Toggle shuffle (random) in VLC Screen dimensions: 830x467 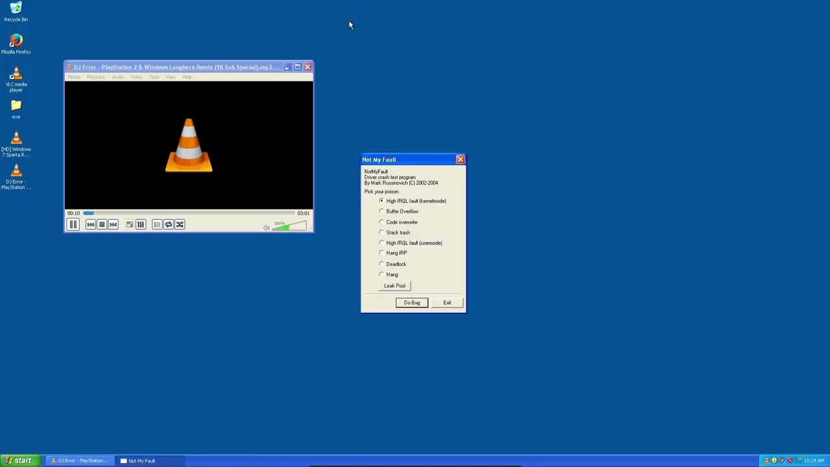click(180, 224)
